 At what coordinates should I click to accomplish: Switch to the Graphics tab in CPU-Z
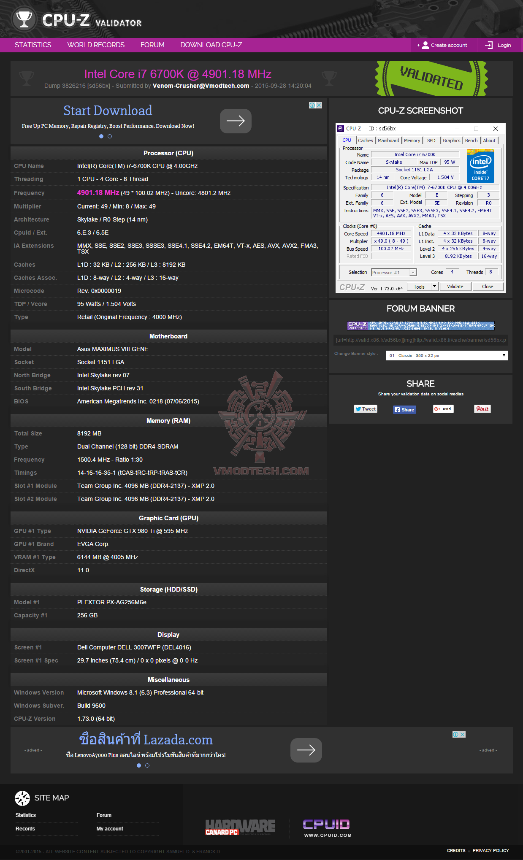[x=452, y=141]
